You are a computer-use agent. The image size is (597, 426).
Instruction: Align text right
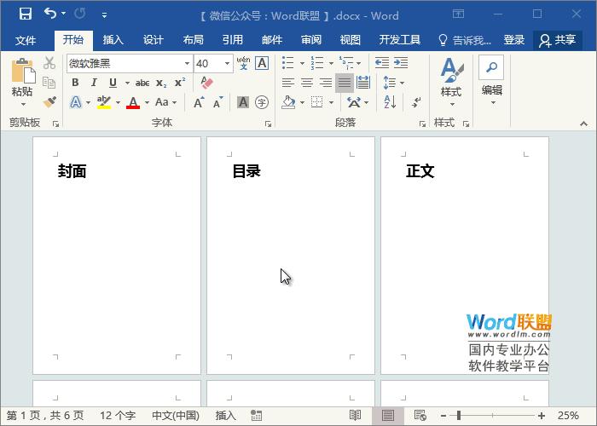pyautogui.click(x=326, y=83)
